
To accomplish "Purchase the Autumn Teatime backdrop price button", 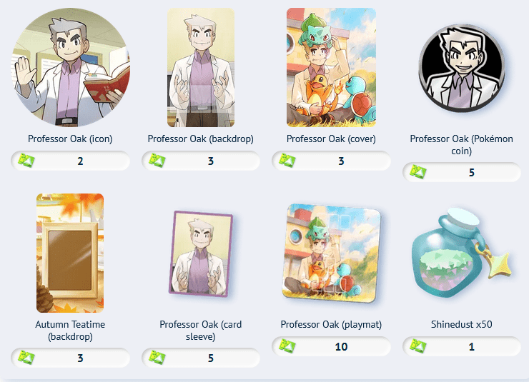I will [71, 358].
